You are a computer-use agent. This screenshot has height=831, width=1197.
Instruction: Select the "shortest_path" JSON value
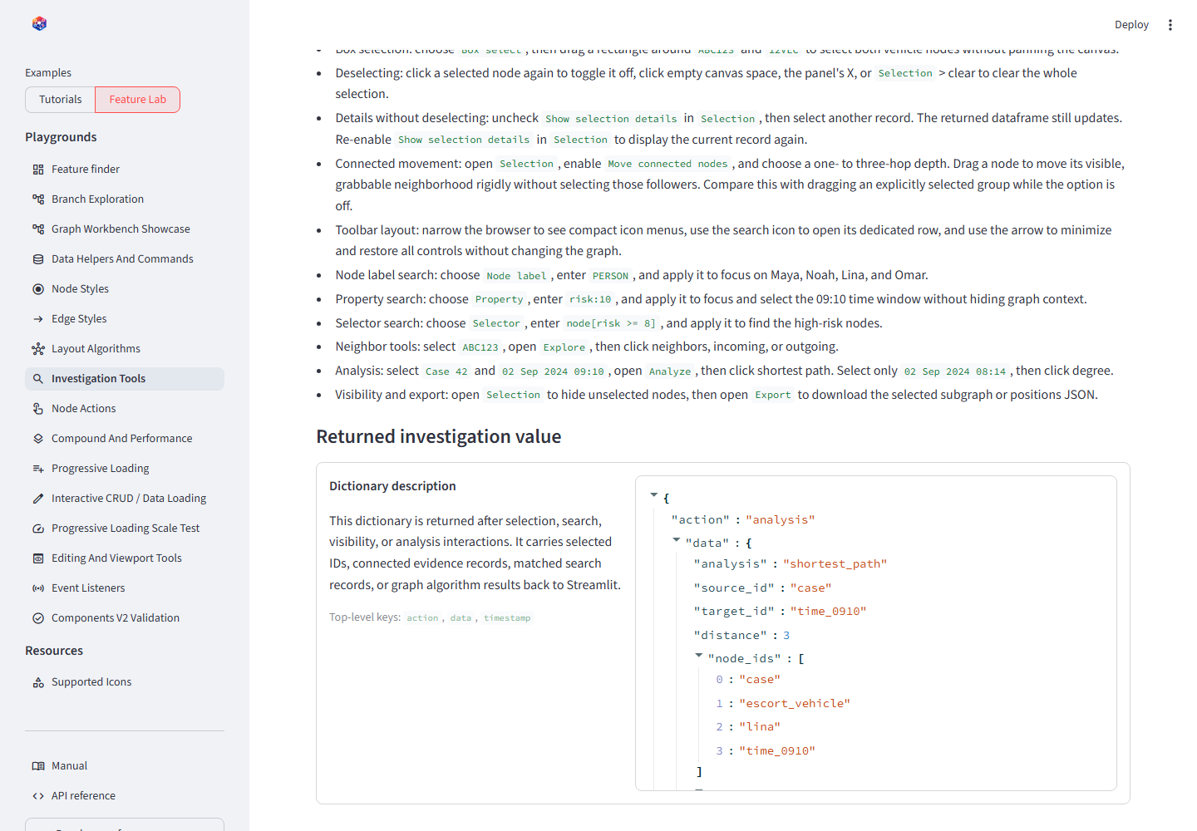[835, 564]
